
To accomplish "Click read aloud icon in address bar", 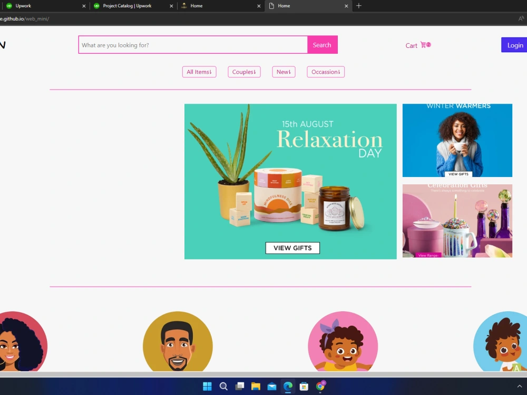I will tap(521, 19).
